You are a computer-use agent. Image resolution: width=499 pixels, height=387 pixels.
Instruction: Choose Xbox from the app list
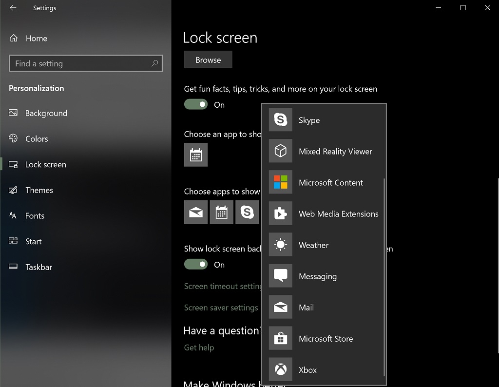click(324, 369)
